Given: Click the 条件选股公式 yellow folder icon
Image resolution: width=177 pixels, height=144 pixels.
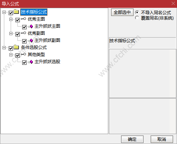Looking at the screenshot, I should click(16, 47).
